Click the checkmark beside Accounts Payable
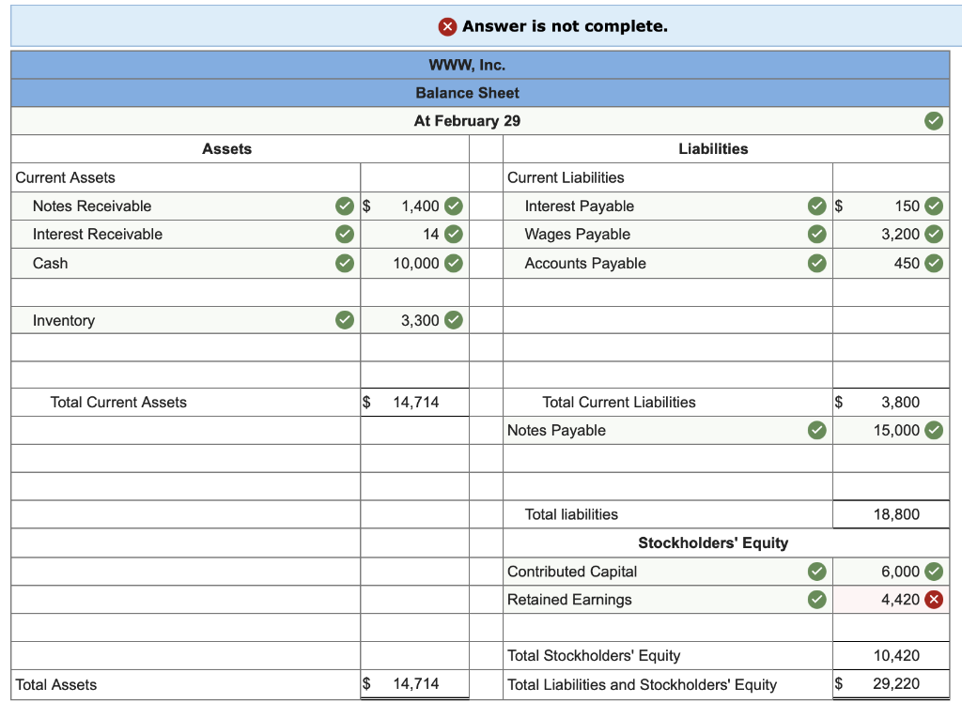 tap(816, 263)
